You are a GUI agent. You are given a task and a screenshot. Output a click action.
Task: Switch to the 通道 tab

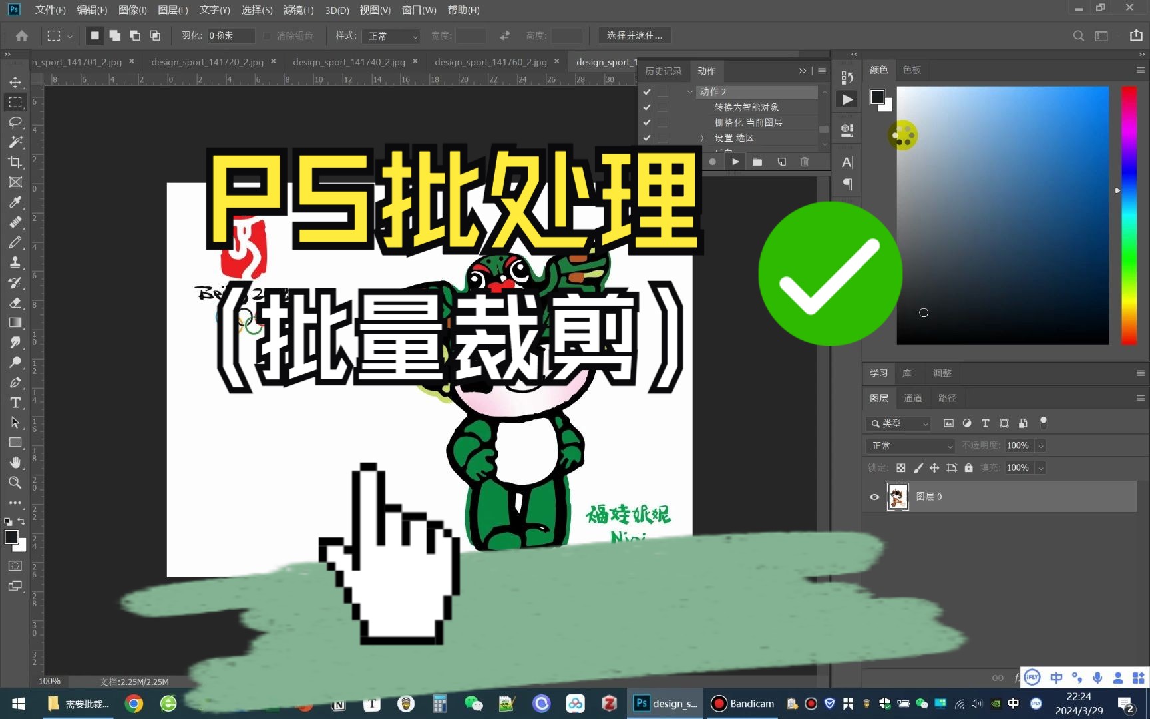click(912, 397)
